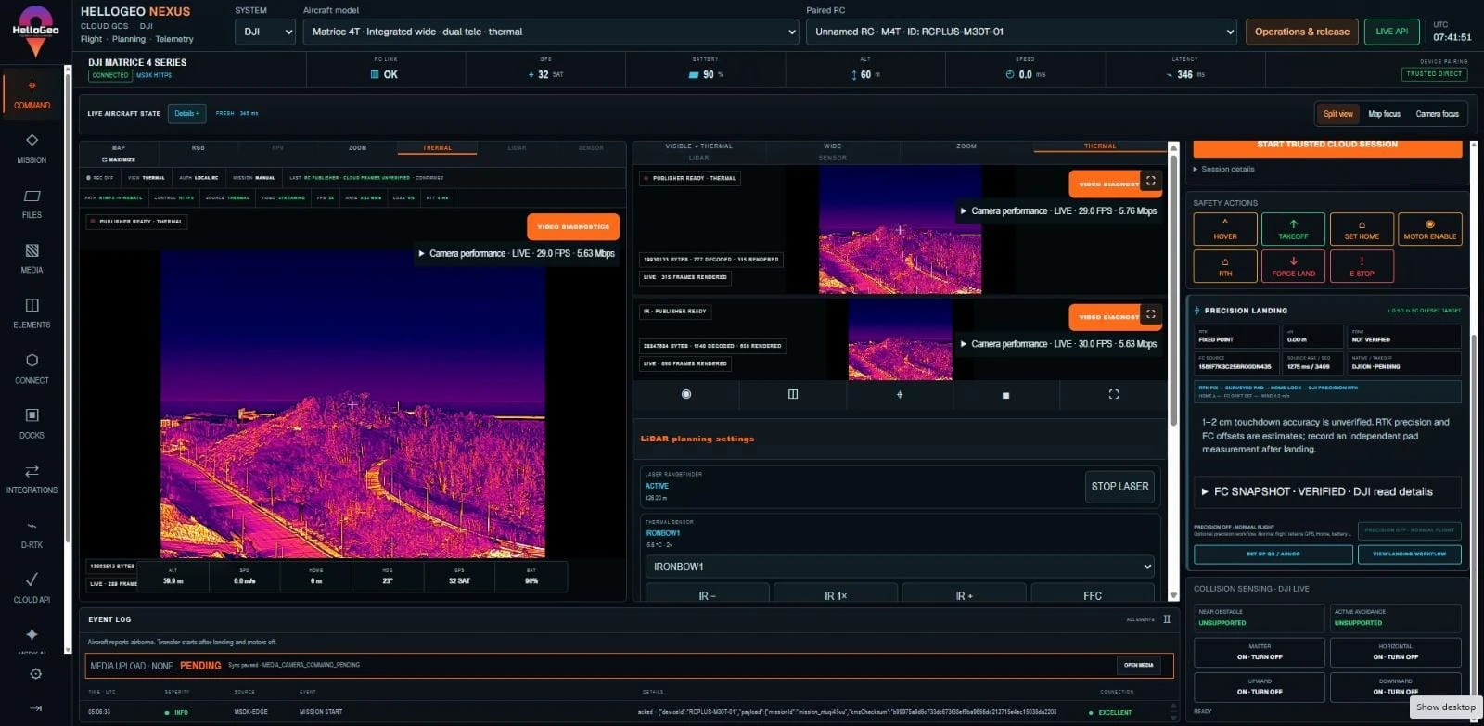Toggle the Motor Enable safety action
The width and height of the screenshot is (1484, 726).
pos(1429,229)
